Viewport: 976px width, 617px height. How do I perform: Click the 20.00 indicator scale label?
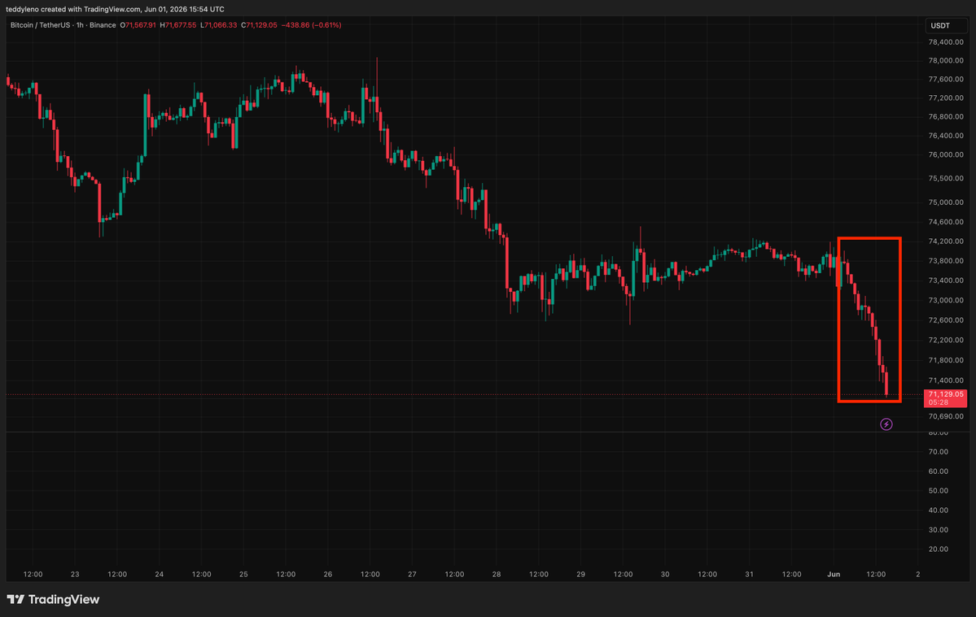coord(938,550)
